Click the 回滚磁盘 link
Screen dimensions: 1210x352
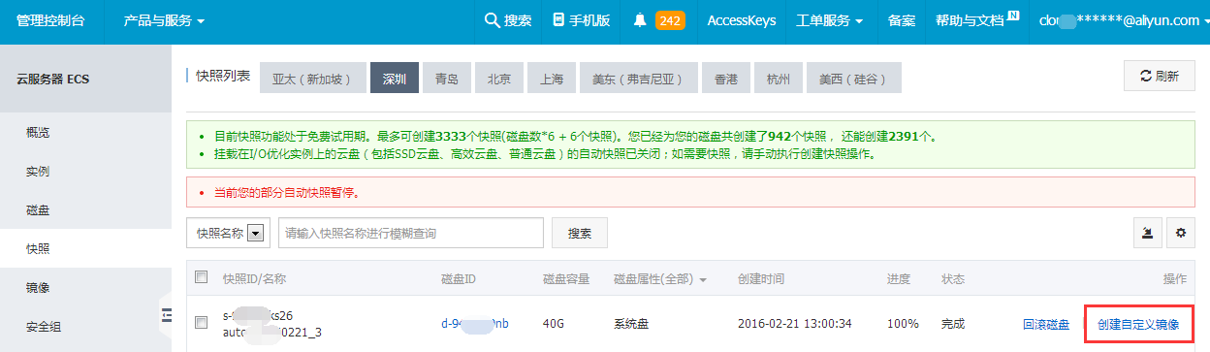[x=1046, y=324]
